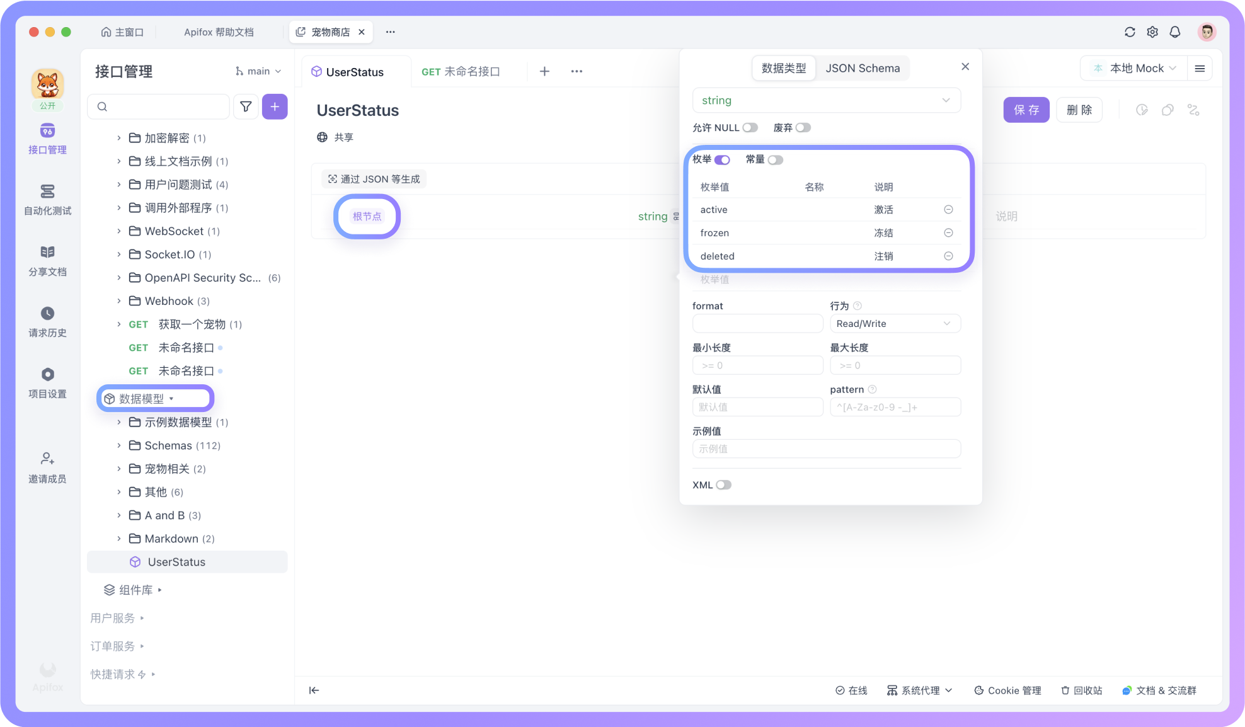Screen dimensions: 1245x727
Task: Click the copy icon beside 删除
Action: [1168, 110]
